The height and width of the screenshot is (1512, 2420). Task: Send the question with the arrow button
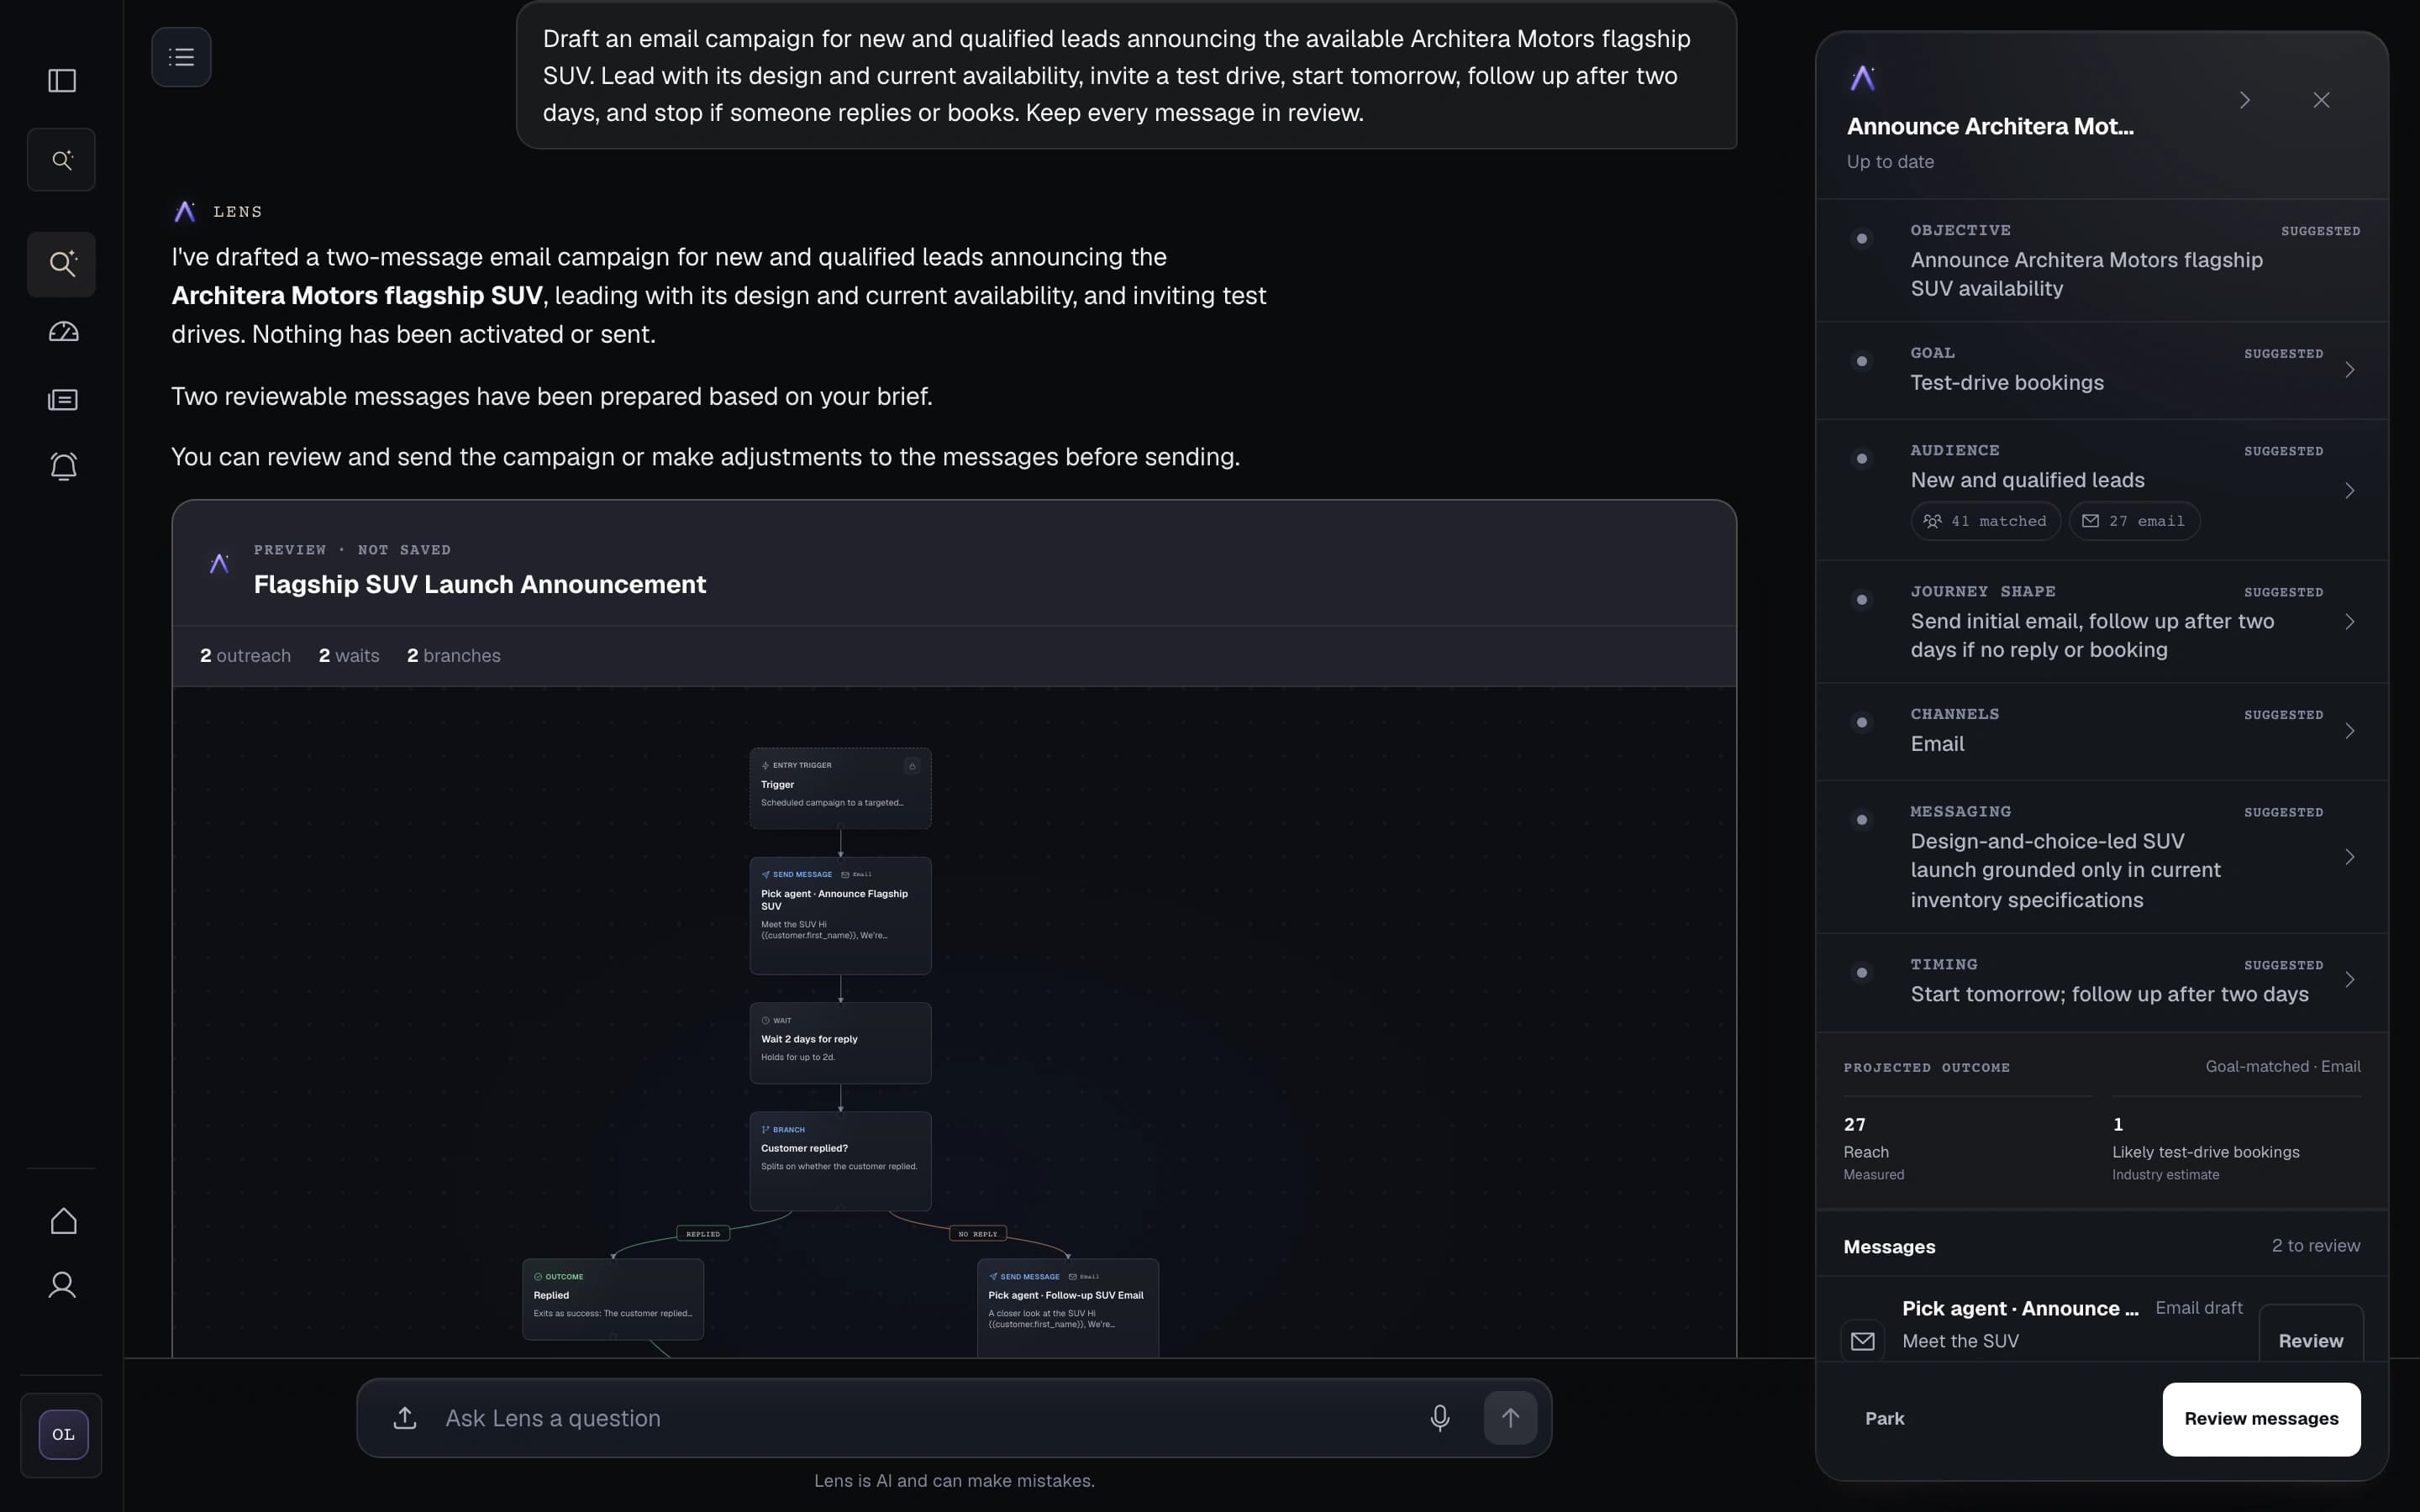1510,1418
